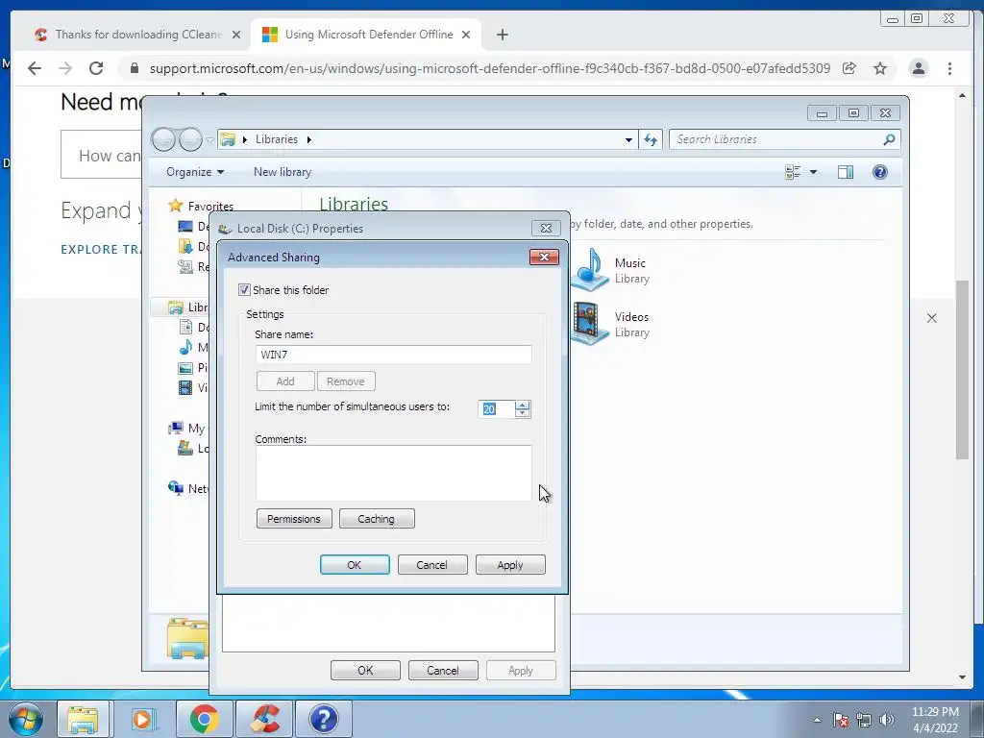
Task: Click the volume speaker tray icon
Action: [887, 720]
